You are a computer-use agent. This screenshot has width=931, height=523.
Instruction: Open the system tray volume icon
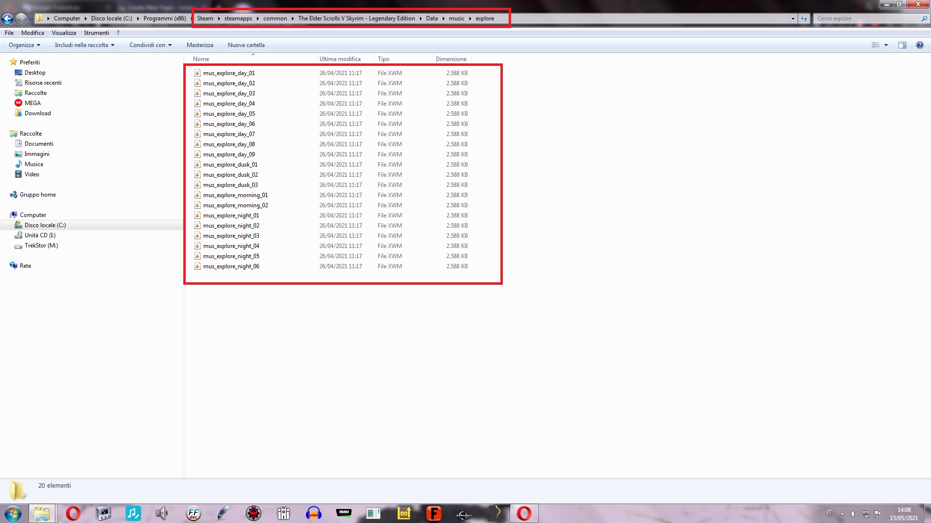854,514
